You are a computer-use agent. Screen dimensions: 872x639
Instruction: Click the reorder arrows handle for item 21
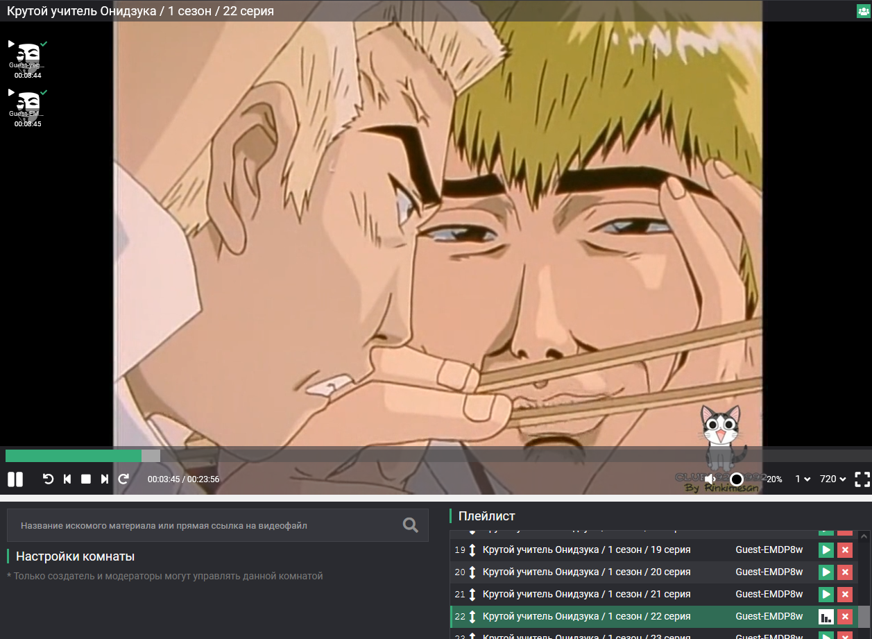click(x=472, y=595)
